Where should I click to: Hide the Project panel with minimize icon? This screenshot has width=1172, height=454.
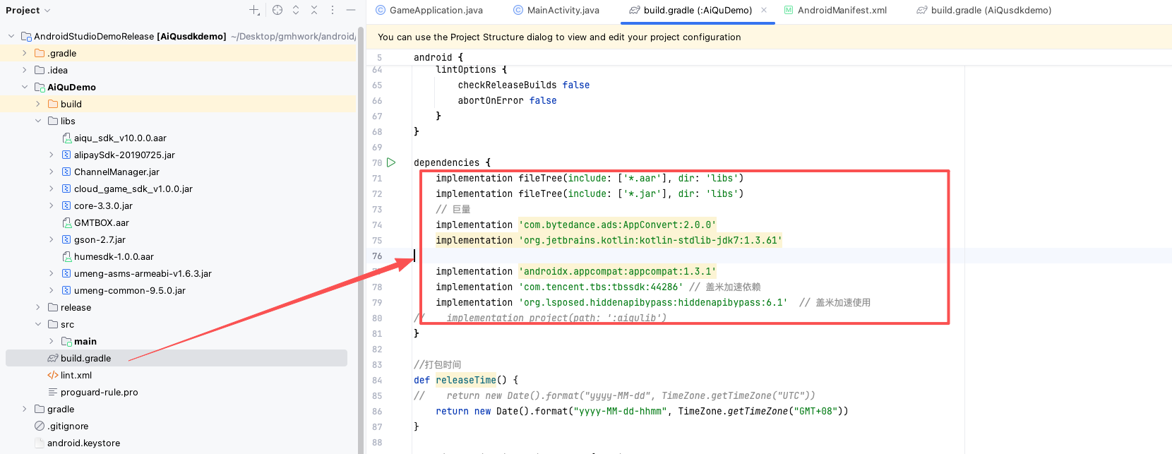pyautogui.click(x=351, y=10)
